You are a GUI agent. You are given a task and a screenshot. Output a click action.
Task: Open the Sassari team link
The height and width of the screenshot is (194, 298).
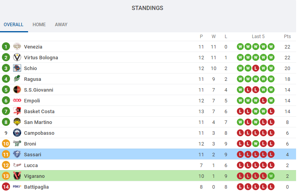coord(33,154)
